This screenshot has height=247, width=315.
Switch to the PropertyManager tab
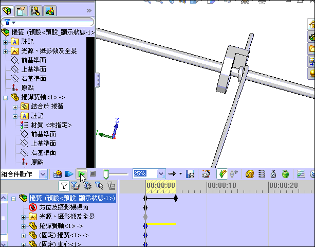[x=21, y=10]
